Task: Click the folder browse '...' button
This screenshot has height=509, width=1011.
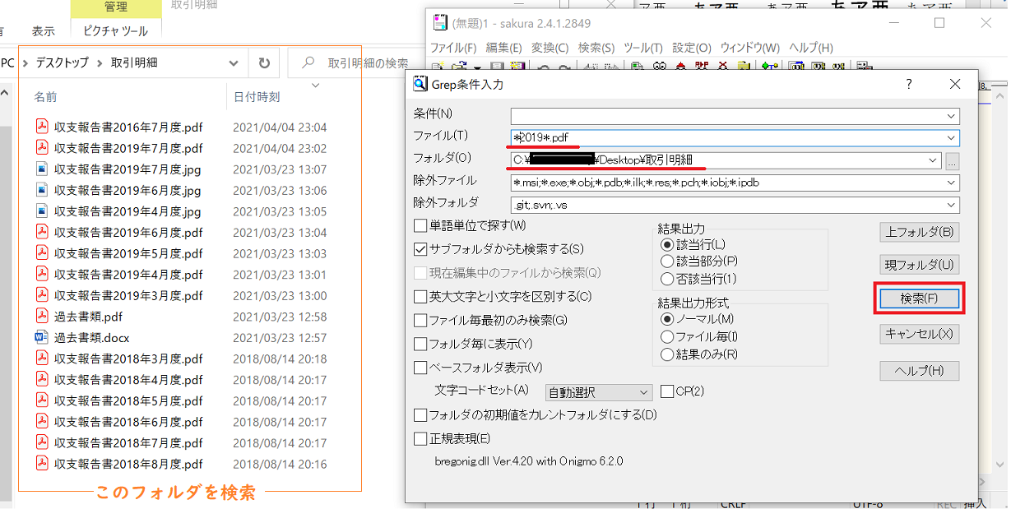Action: [953, 160]
